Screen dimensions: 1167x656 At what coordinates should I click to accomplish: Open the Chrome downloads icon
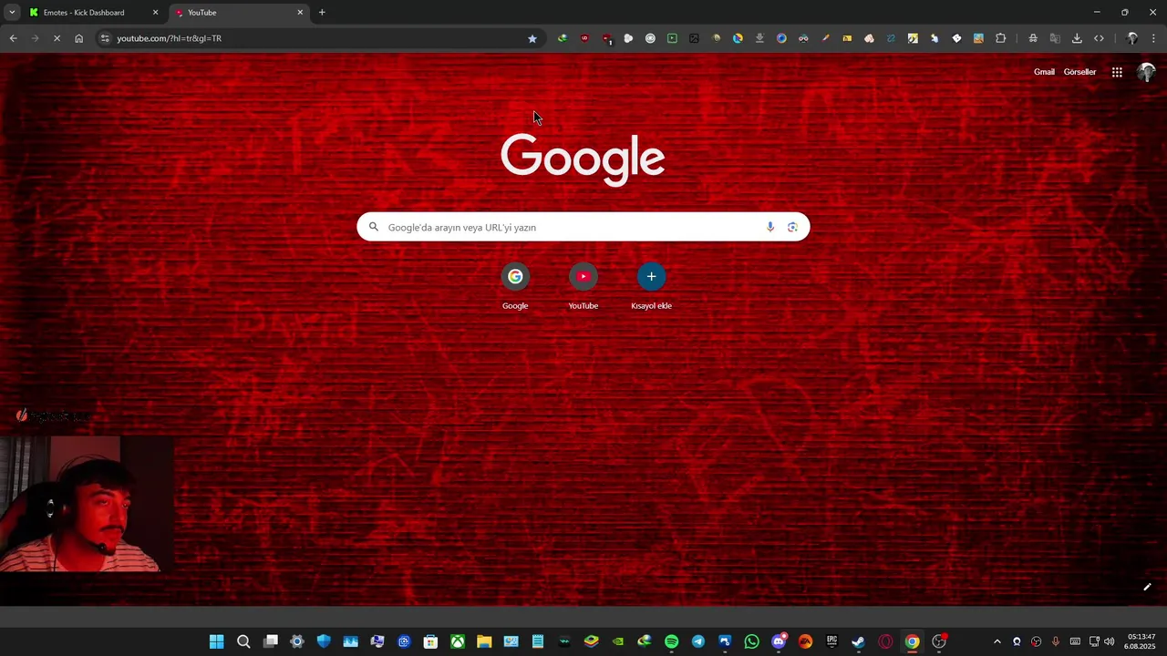tap(1077, 38)
